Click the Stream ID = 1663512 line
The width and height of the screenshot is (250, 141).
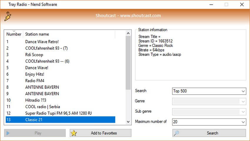[156, 41]
